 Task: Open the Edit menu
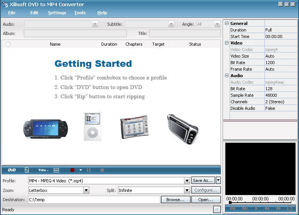click(34, 13)
